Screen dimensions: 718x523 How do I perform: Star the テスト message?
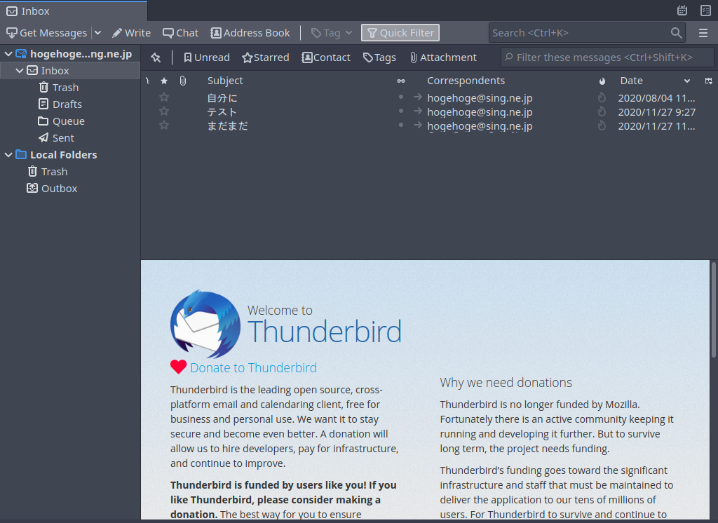coord(164,111)
